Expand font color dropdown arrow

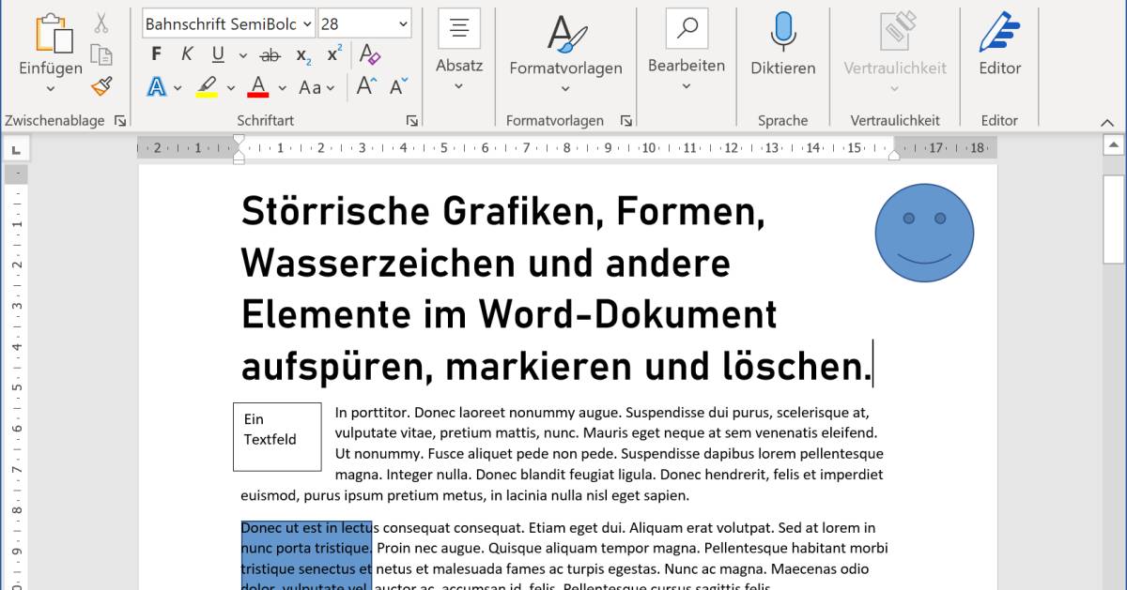coord(282,88)
